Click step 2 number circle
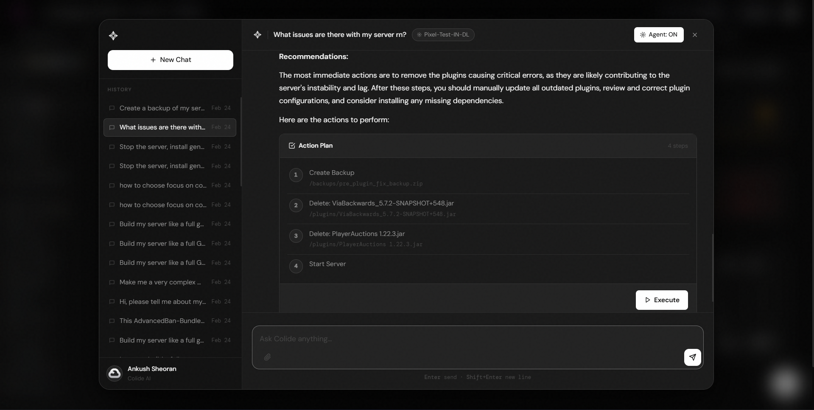The image size is (814, 410). click(x=296, y=205)
